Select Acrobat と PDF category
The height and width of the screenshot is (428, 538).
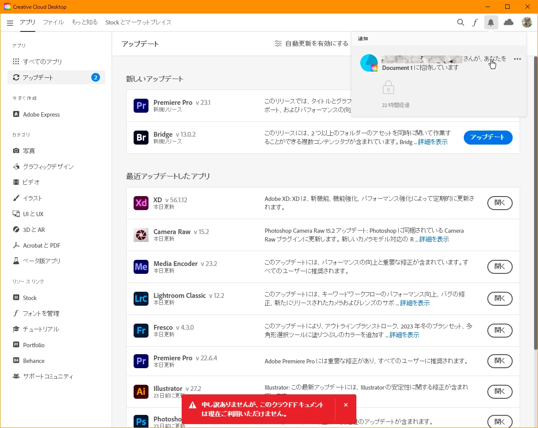[56, 245]
